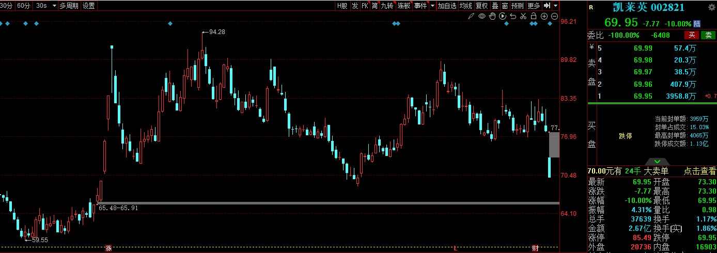Viewport: 717px width, 253px height.
Task: Zoom out with the minus circle icon
Action: point(554,17)
